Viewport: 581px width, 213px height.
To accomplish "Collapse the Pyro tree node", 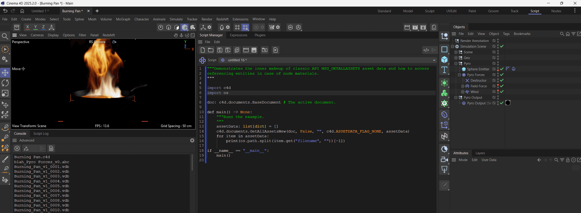I will click(x=456, y=63).
